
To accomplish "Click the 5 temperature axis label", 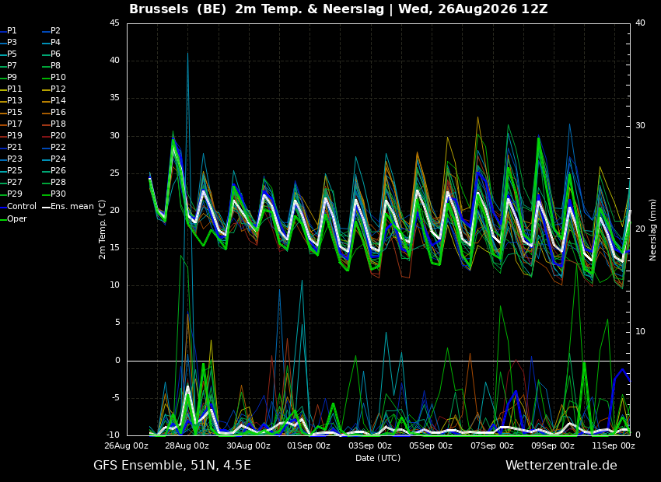I will point(117,323).
